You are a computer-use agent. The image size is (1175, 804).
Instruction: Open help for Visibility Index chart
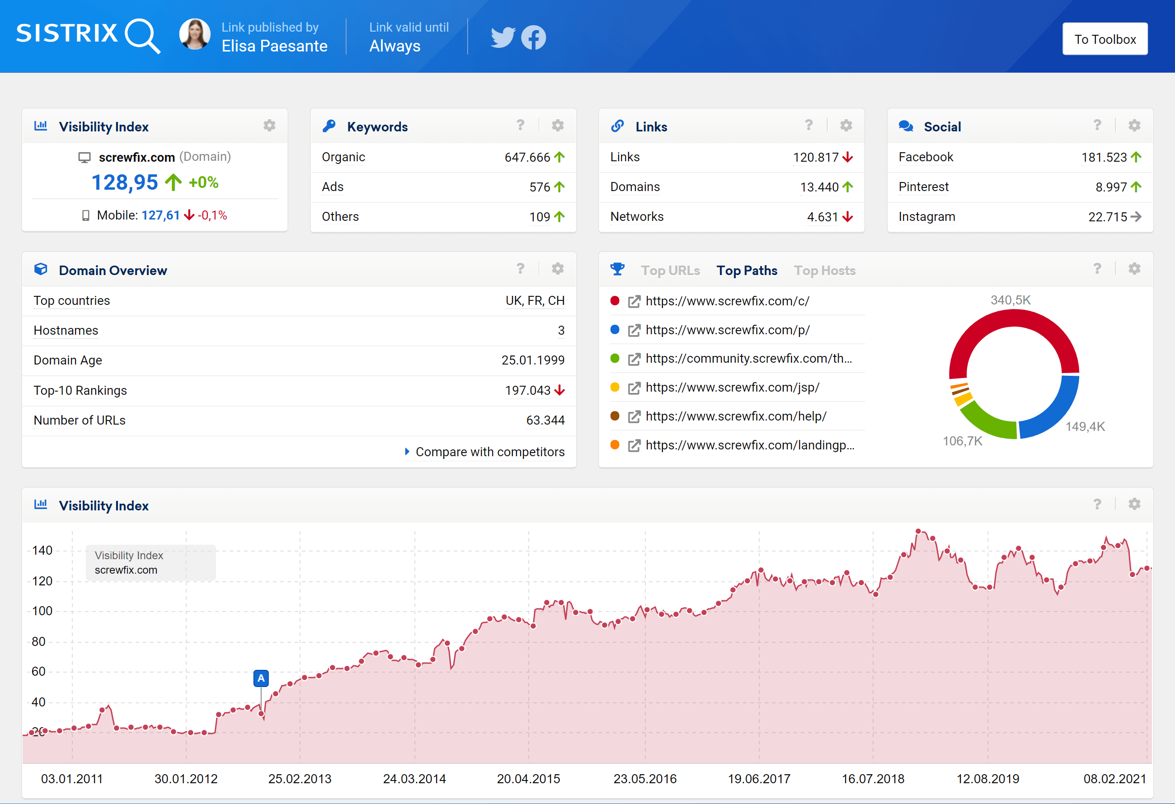[1097, 504]
